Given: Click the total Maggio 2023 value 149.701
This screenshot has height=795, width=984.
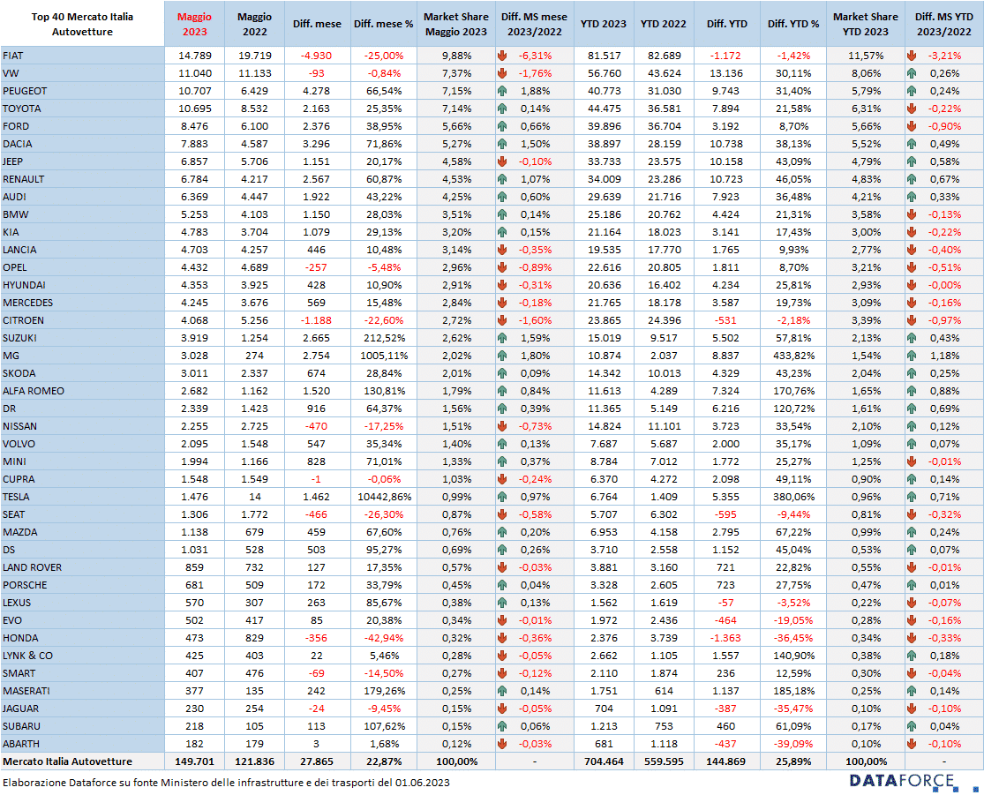Looking at the screenshot, I should point(194,761).
